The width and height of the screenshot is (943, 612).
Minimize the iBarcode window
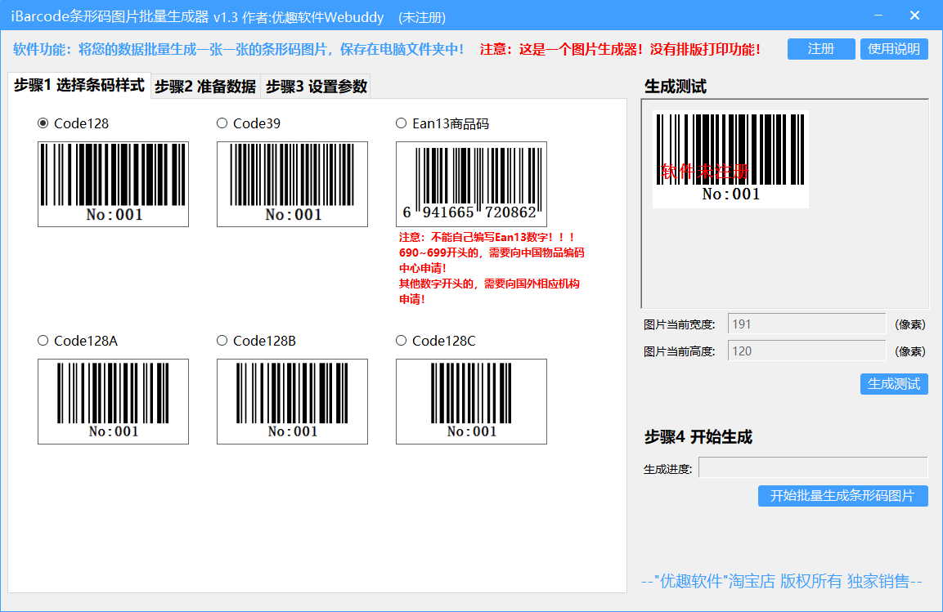(x=878, y=15)
